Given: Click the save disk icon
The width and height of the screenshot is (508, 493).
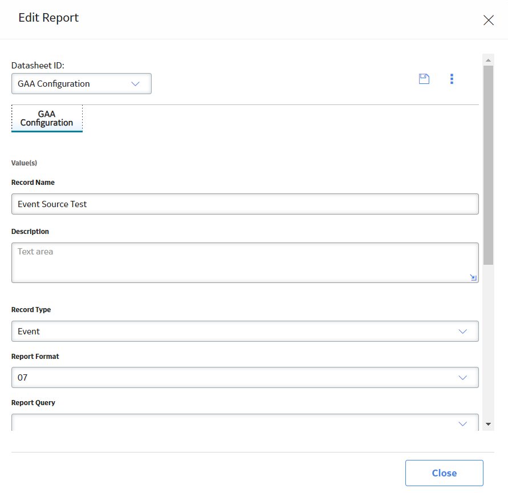Looking at the screenshot, I should point(424,79).
